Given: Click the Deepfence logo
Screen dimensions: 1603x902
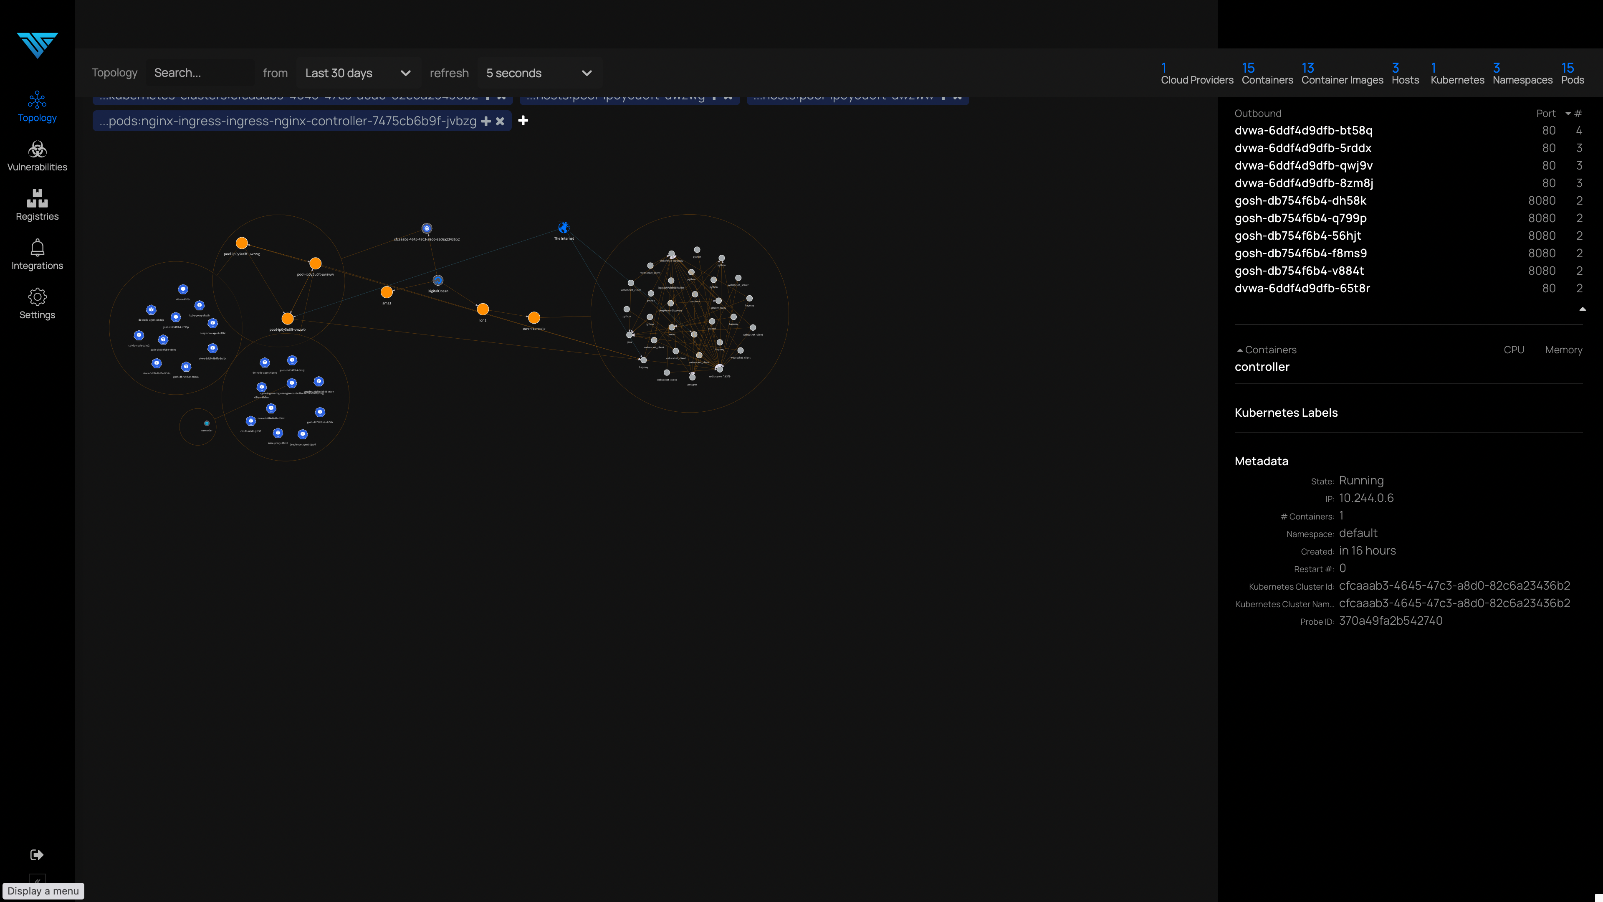Looking at the screenshot, I should 37,45.
